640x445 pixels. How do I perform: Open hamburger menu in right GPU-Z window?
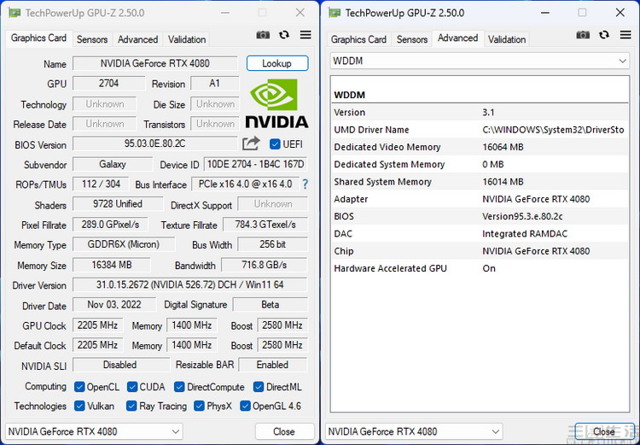coord(625,35)
